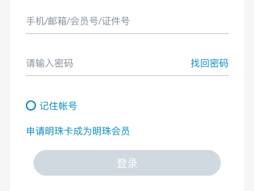This screenshot has width=254, height=191.
Task: Tap the grey 登录 login button
Action: point(127,163)
